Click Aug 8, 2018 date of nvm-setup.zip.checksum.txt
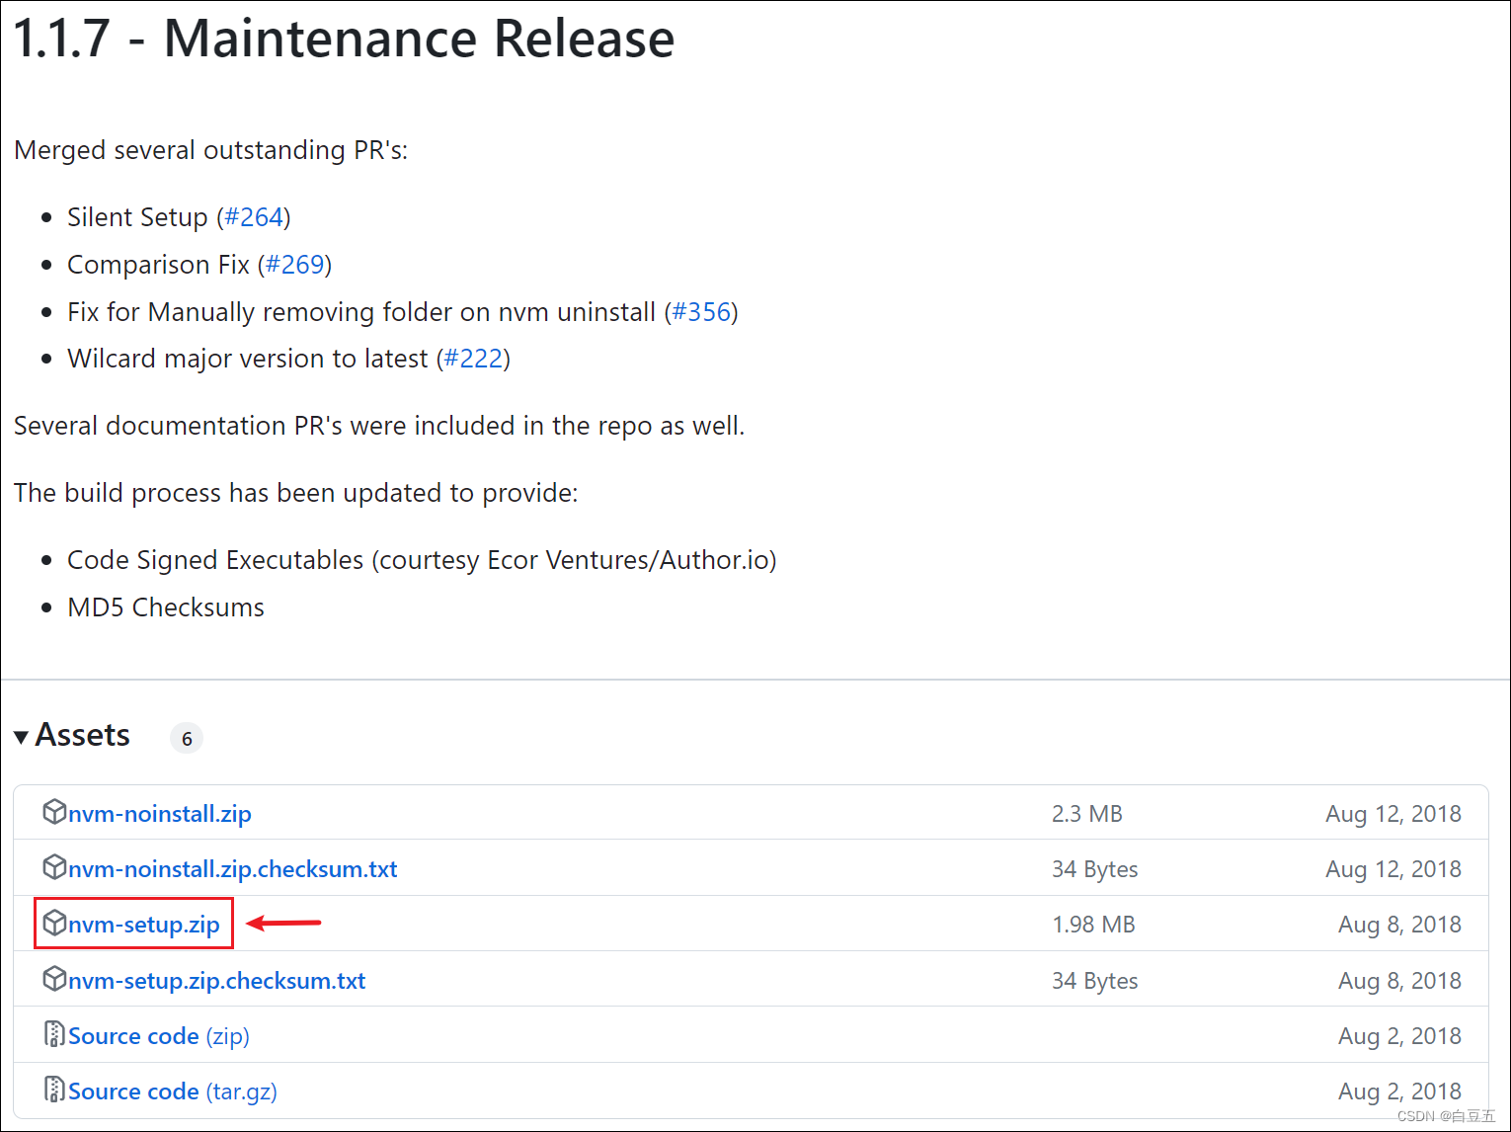Image resolution: width=1511 pixels, height=1132 pixels. (x=1400, y=981)
